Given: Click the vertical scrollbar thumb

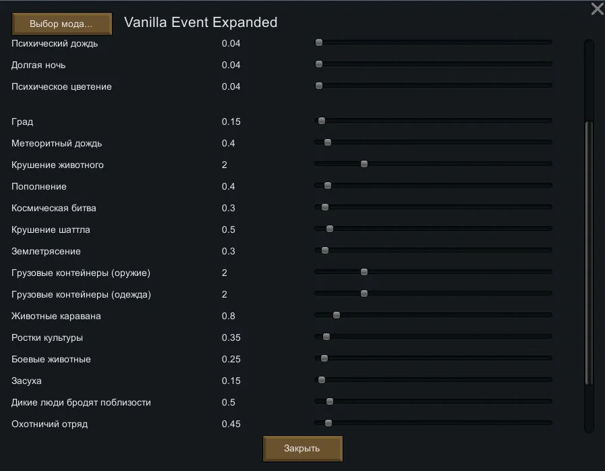Looking at the screenshot, I should (x=589, y=253).
